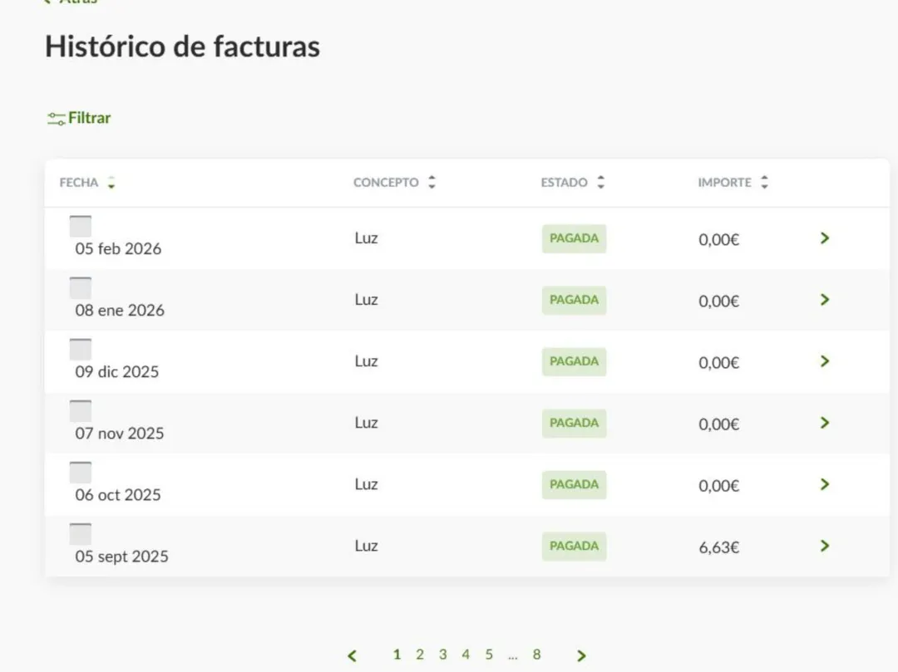898x672 pixels.
Task: Select checkbox for 08 ene 2026 invoice
Action: [81, 287]
